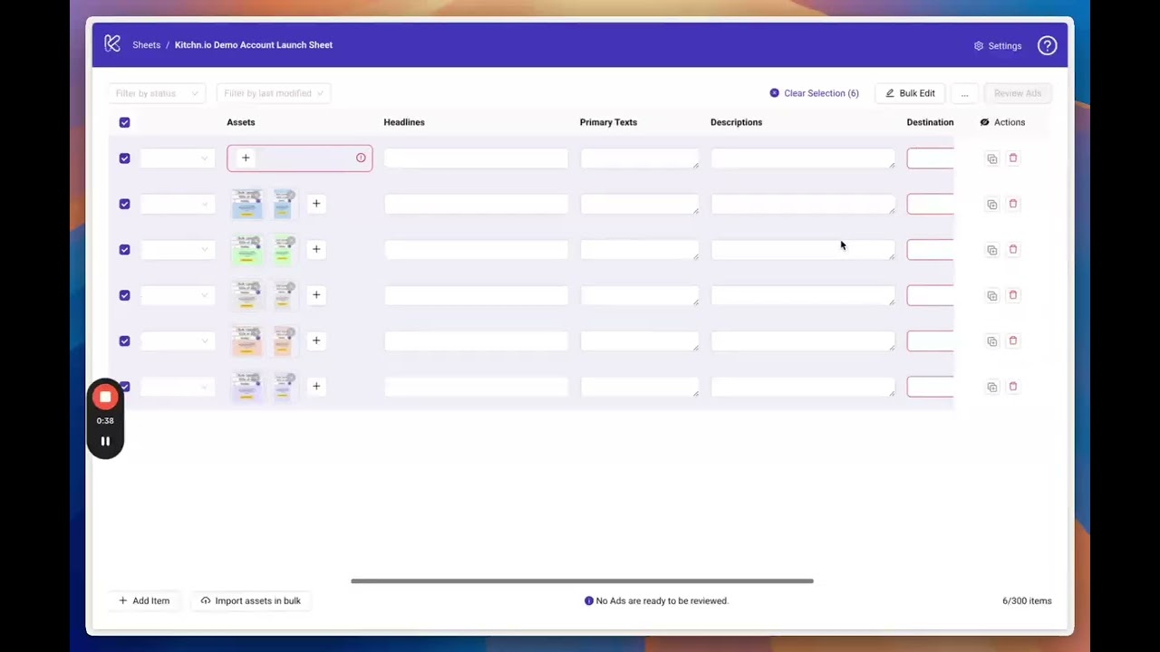Add asset via plus in first row

pyautogui.click(x=246, y=158)
